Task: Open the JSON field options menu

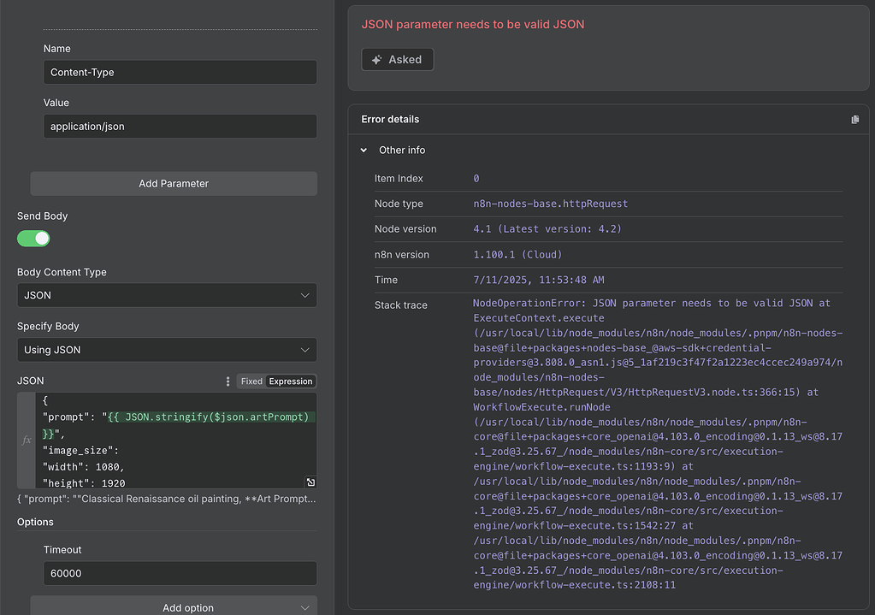Action: [227, 381]
